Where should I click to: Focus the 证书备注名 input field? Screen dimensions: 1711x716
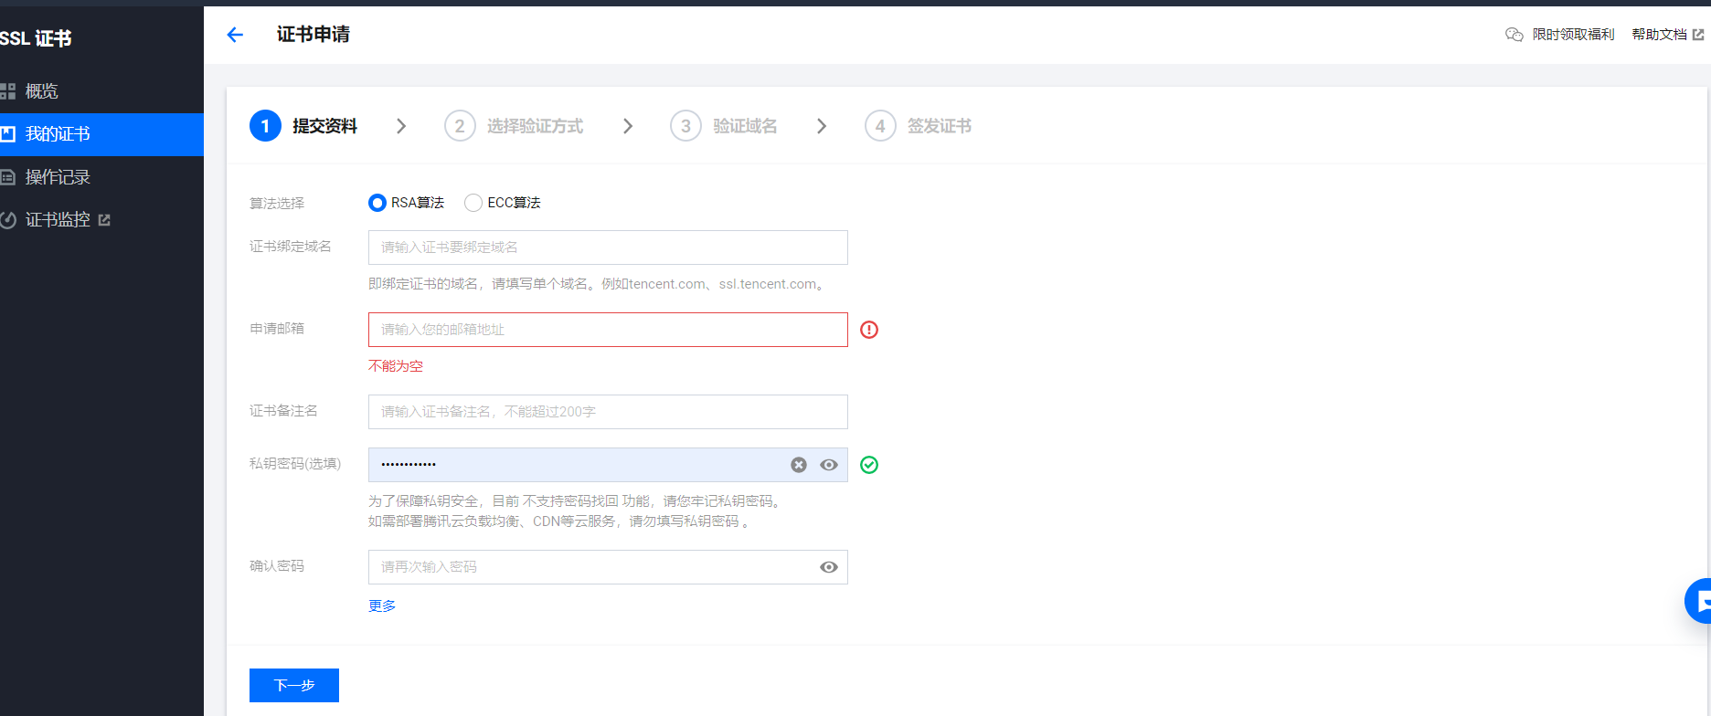point(608,412)
